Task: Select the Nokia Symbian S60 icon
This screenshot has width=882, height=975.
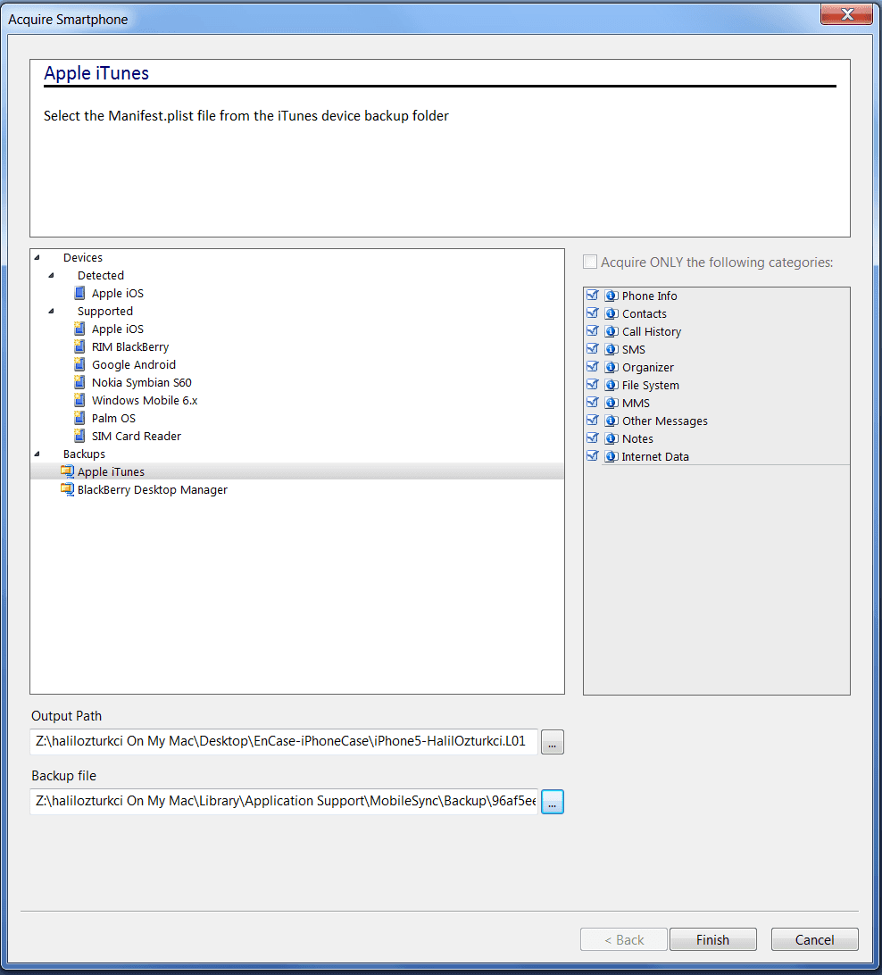Action: coord(81,382)
